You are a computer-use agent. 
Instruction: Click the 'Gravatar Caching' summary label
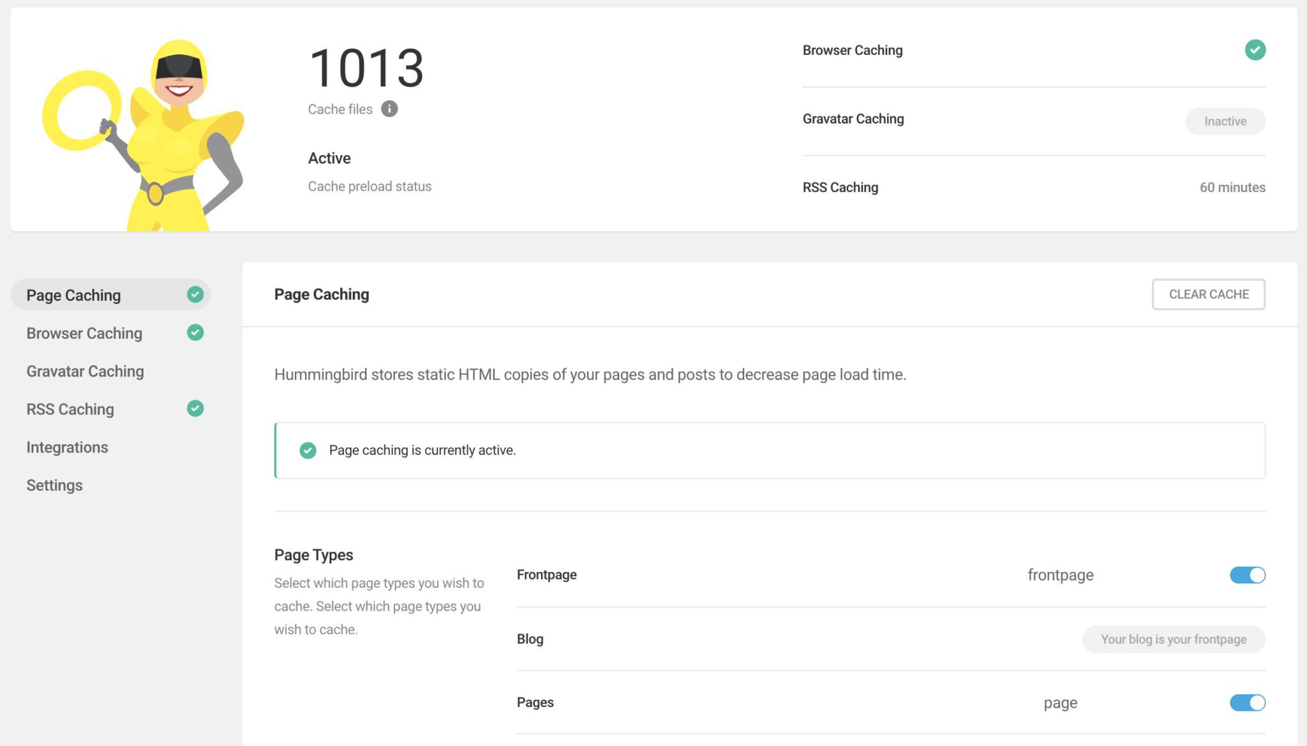click(x=853, y=119)
